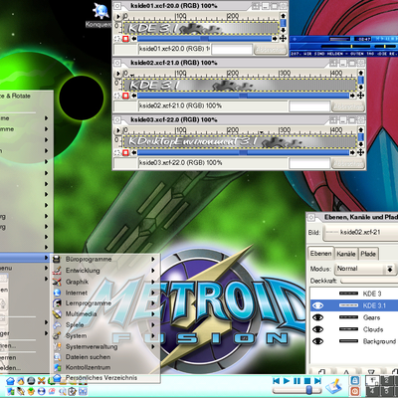
Task: Click the panel stop button
Action: click(307, 381)
